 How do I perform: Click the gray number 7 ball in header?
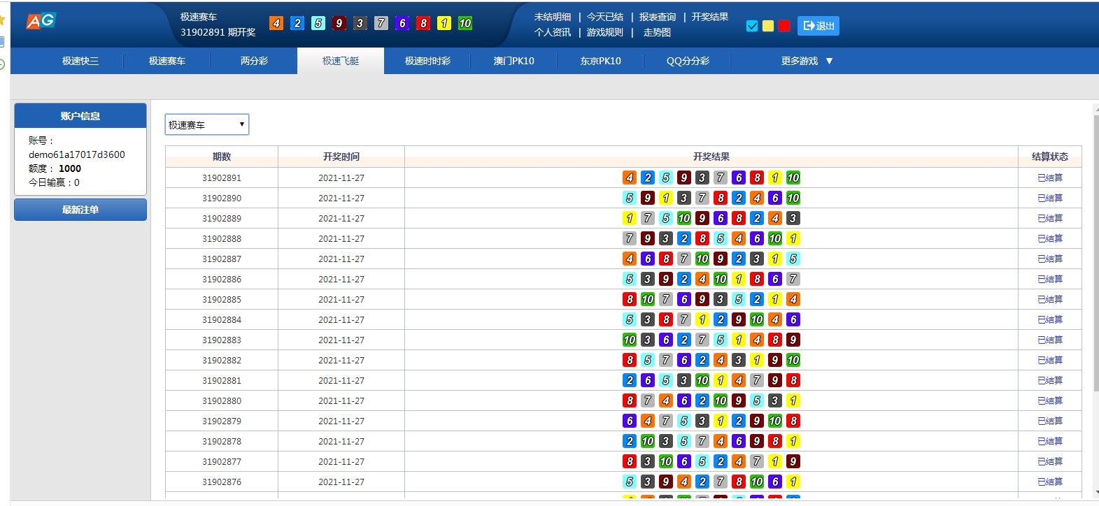click(381, 23)
